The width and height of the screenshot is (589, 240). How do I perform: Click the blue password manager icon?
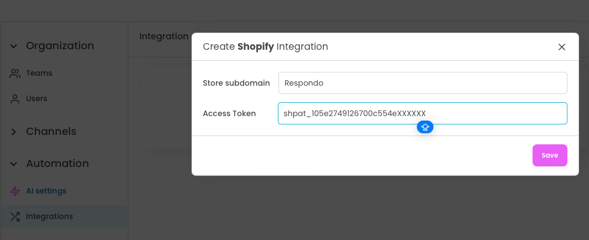[425, 127]
